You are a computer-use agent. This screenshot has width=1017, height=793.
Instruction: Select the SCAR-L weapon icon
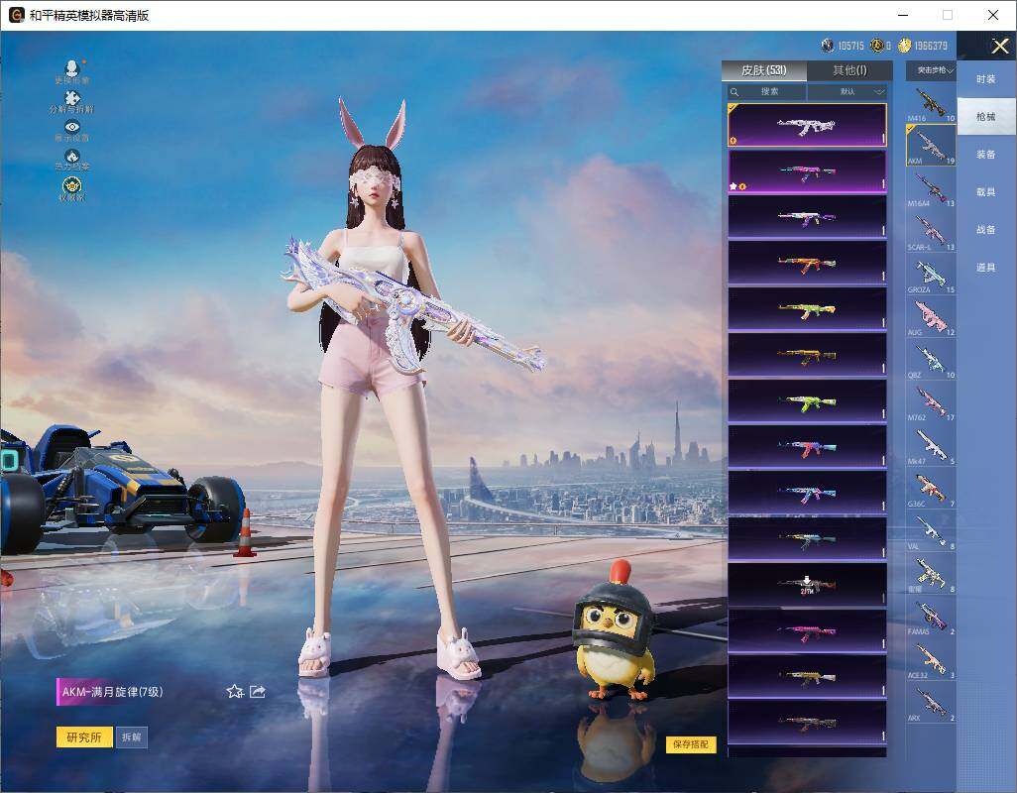pyautogui.click(x=931, y=232)
